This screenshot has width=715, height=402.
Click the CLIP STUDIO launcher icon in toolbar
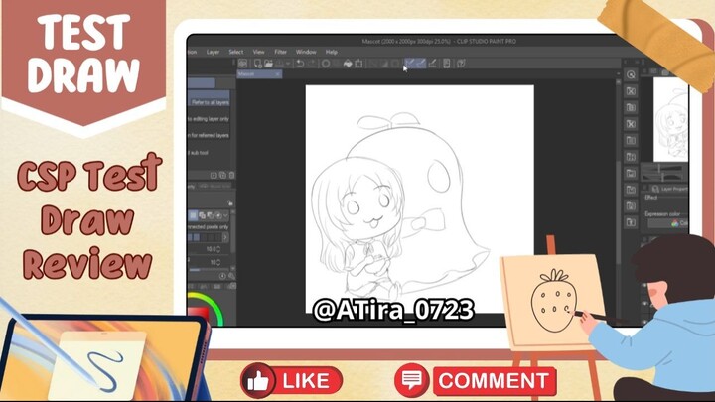[242, 64]
